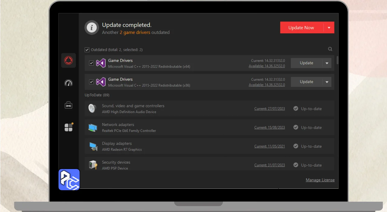This screenshot has height=212, width=387.
Task: Click Current: 14.32.31332.0 for x64 driver
Action: click(x=268, y=61)
